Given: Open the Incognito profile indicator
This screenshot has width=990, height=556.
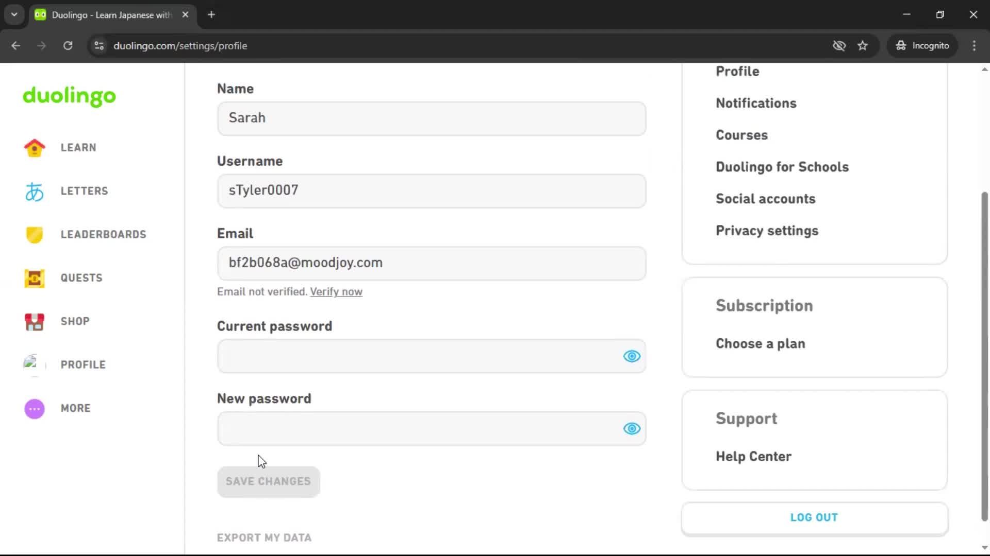Looking at the screenshot, I should click(921, 45).
